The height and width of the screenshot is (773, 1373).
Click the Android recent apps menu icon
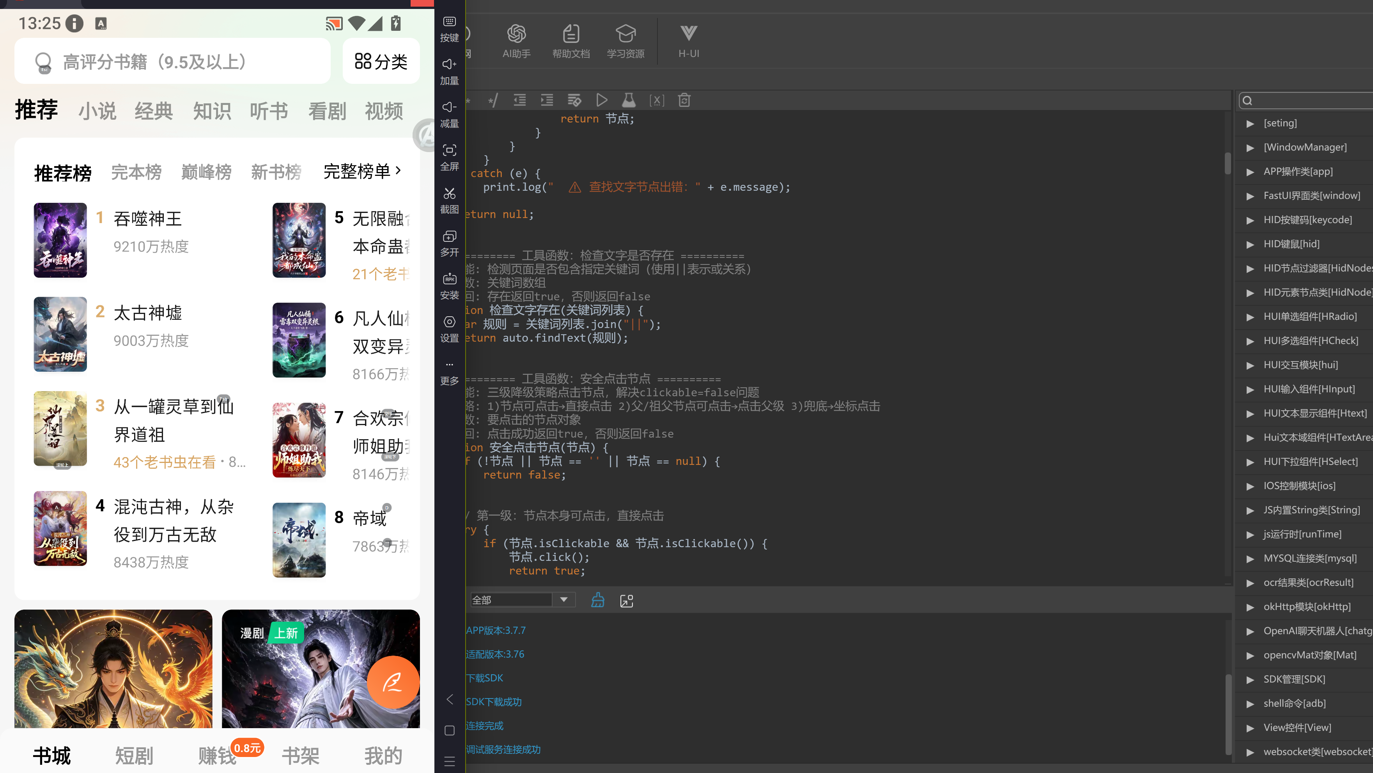(449, 761)
